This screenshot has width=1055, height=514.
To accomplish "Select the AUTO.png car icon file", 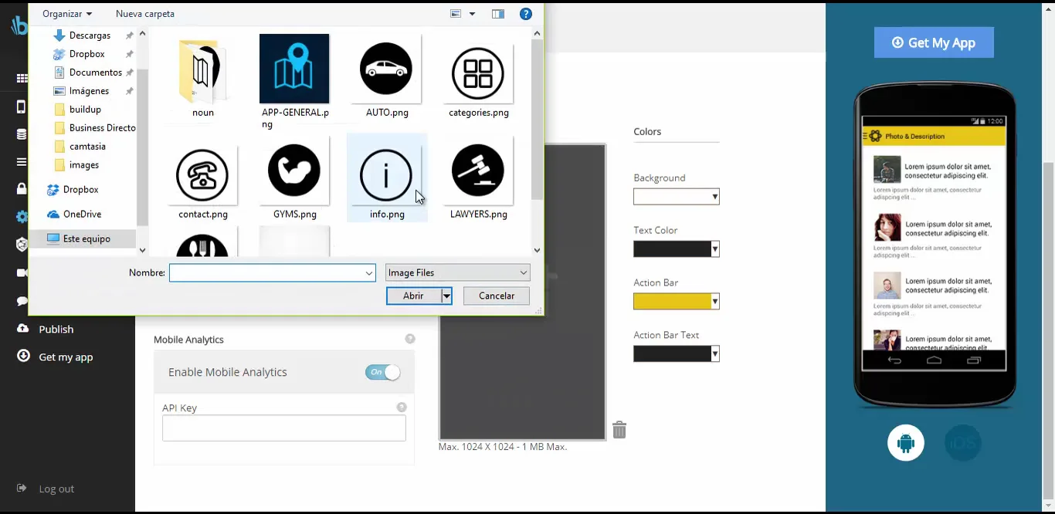I will [386, 69].
